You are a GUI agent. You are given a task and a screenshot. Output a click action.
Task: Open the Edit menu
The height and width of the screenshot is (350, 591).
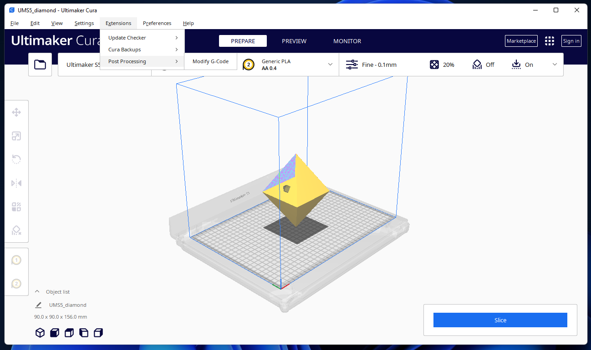[35, 23]
